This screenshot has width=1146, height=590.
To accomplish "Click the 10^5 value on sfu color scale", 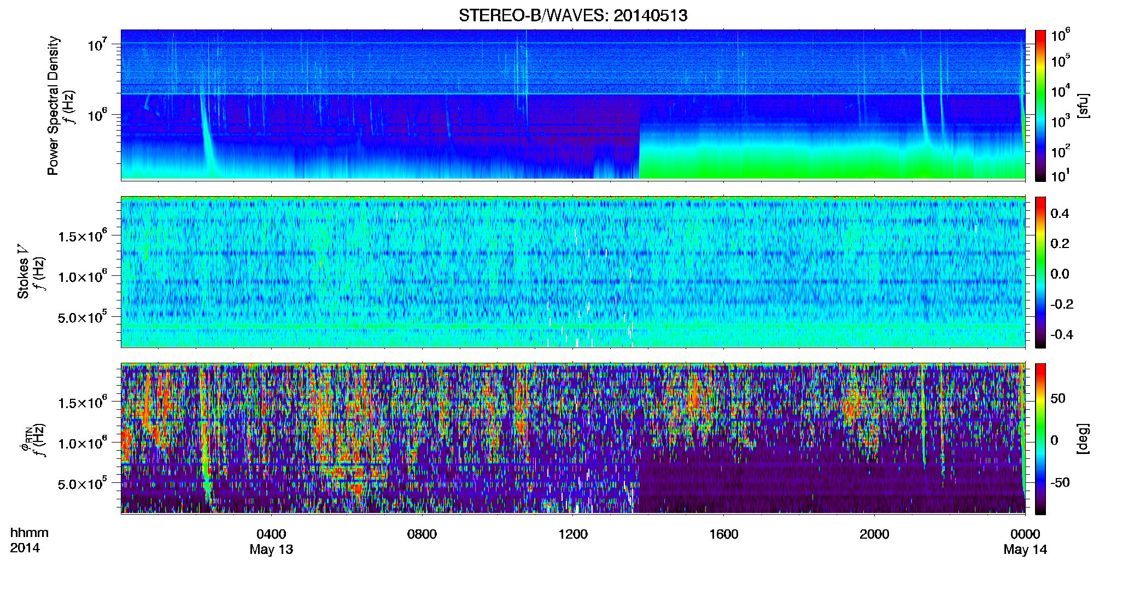I will click(1061, 61).
